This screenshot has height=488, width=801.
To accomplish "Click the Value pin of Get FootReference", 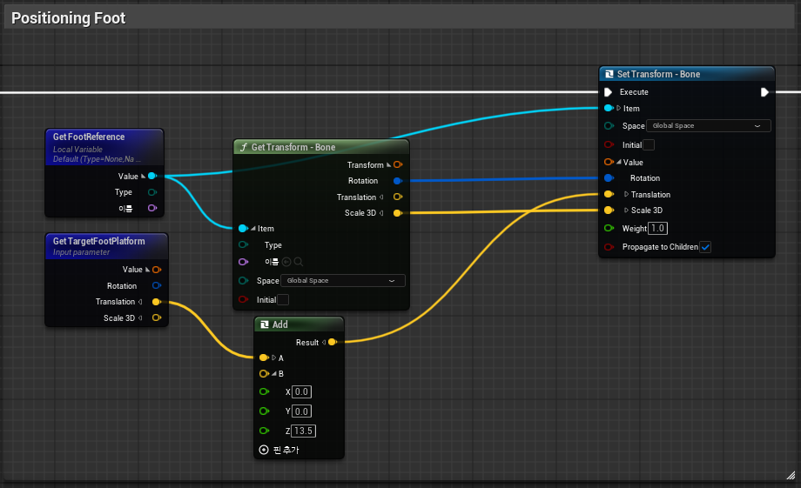I will tap(151, 176).
